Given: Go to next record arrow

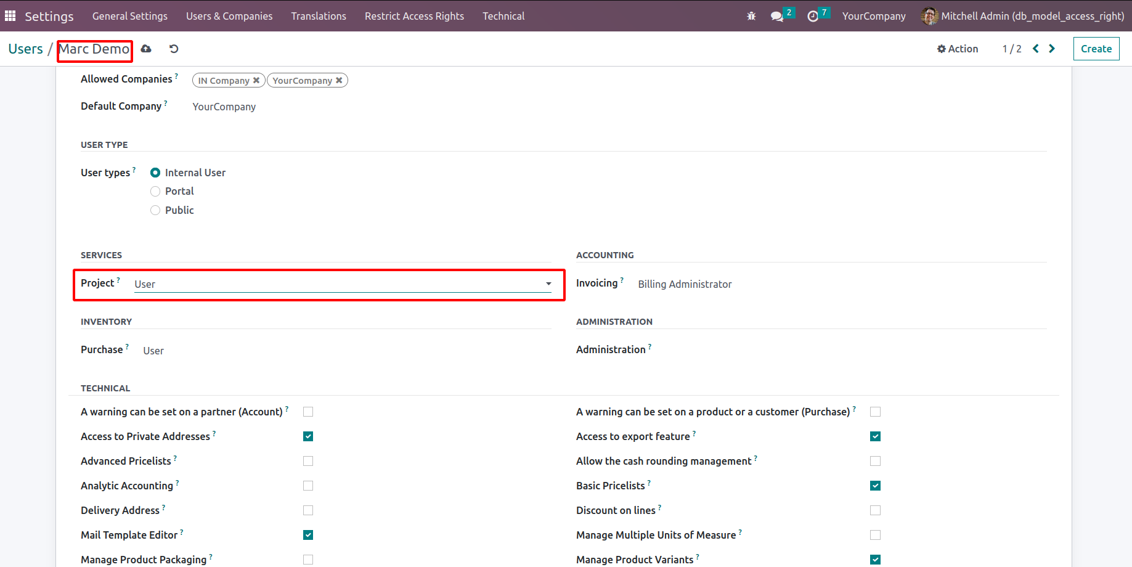Looking at the screenshot, I should 1052,49.
